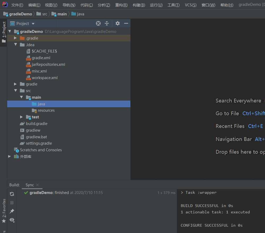Click the IntelliJ IDEA logo icon
Image resolution: width=265 pixels, height=233 pixels.
pos(5,5)
